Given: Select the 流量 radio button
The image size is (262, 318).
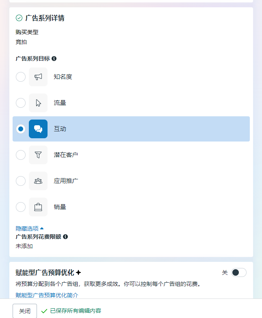Looking at the screenshot, I should (21, 103).
